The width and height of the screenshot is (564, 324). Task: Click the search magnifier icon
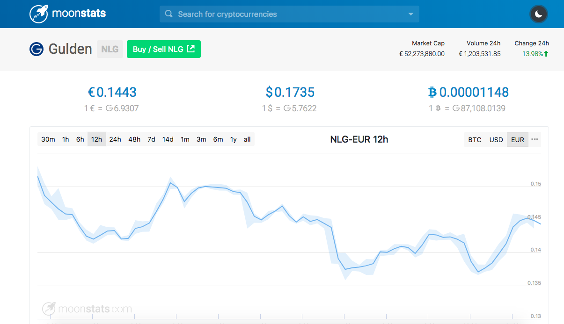(x=169, y=14)
